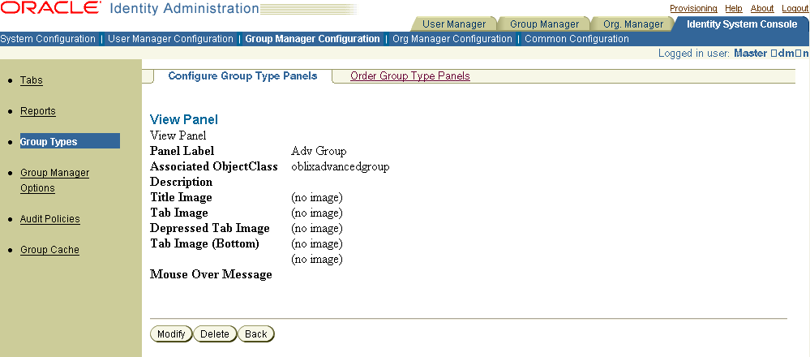Switch to the User Manager tab

tap(453, 24)
